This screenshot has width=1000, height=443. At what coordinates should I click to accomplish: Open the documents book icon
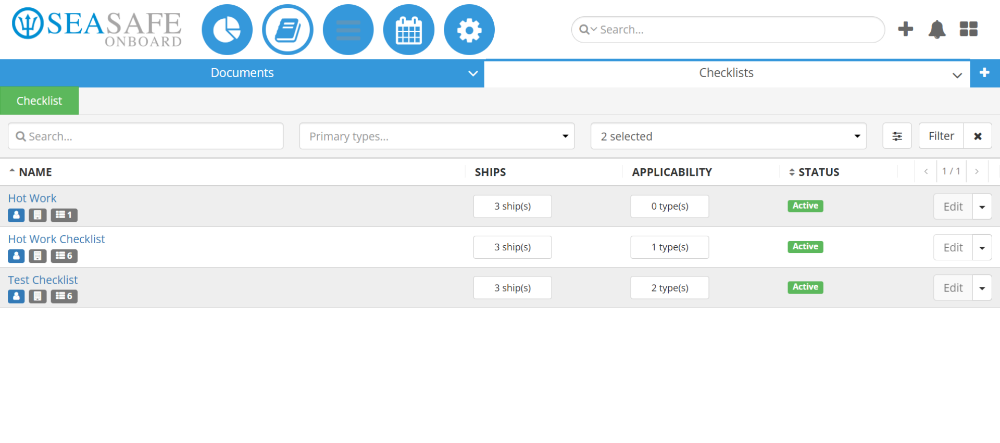(287, 30)
